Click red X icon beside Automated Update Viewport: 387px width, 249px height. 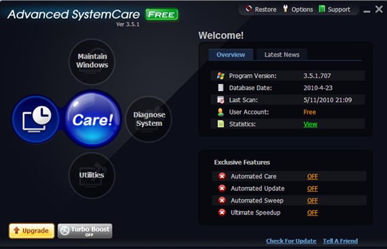(222, 189)
